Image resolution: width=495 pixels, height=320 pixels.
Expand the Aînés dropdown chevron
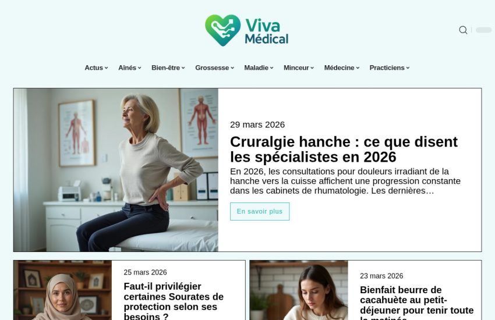140,68
